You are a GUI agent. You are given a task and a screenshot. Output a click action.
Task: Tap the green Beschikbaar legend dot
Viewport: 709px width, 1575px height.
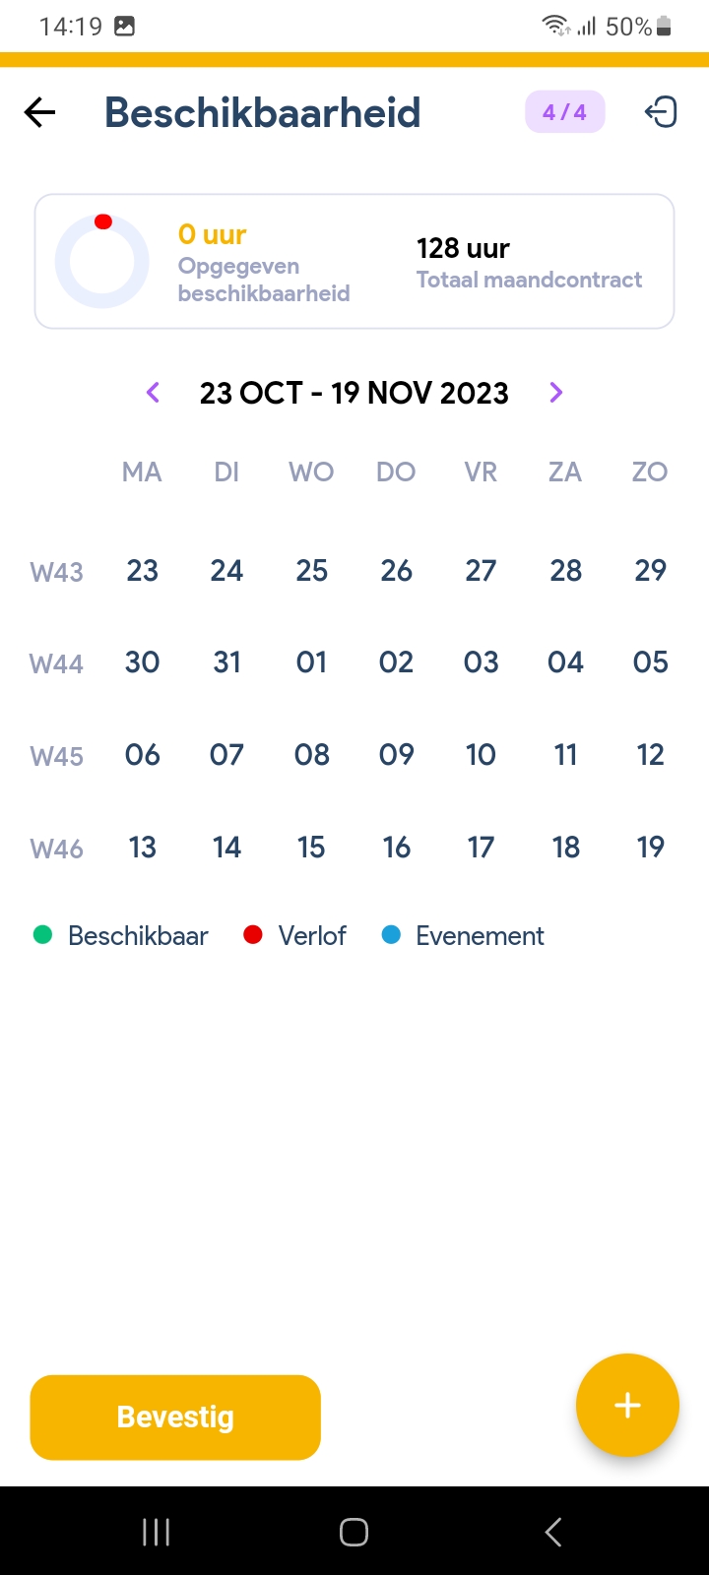coord(42,935)
